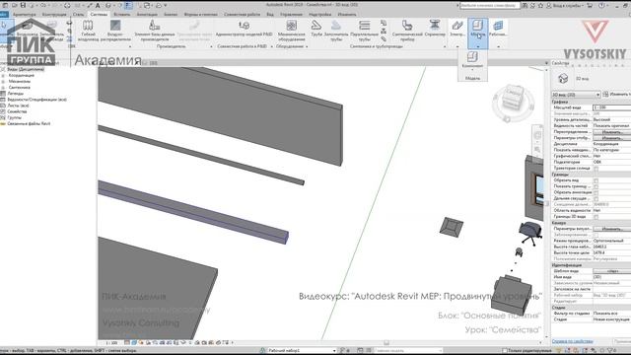Expand the Coordination (Координация) tree node
This screenshot has width=631, height=355.
[x=3, y=75]
